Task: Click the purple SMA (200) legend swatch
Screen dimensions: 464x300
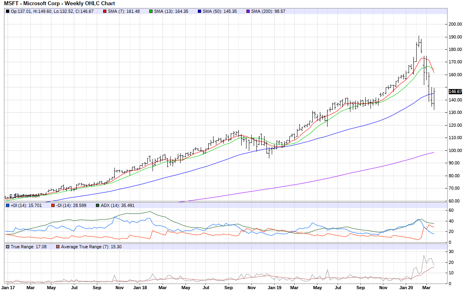Action: click(248, 12)
